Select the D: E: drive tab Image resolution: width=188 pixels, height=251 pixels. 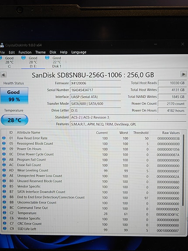33,62
